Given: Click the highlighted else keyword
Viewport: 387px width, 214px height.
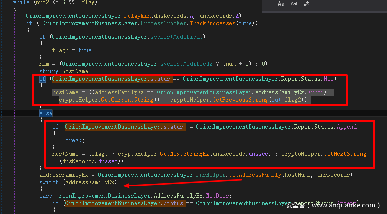Looking at the screenshot, I should (x=46, y=113).
